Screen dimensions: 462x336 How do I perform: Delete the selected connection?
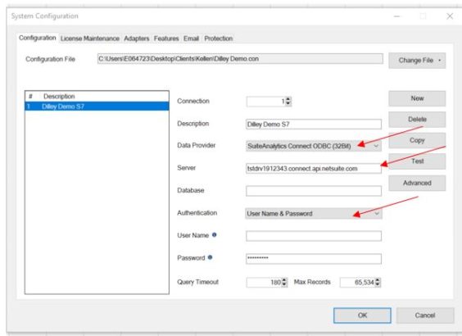click(x=417, y=120)
